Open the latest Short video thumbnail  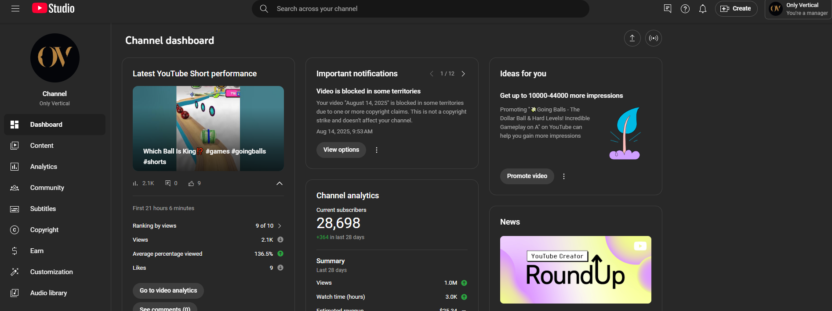click(x=208, y=128)
